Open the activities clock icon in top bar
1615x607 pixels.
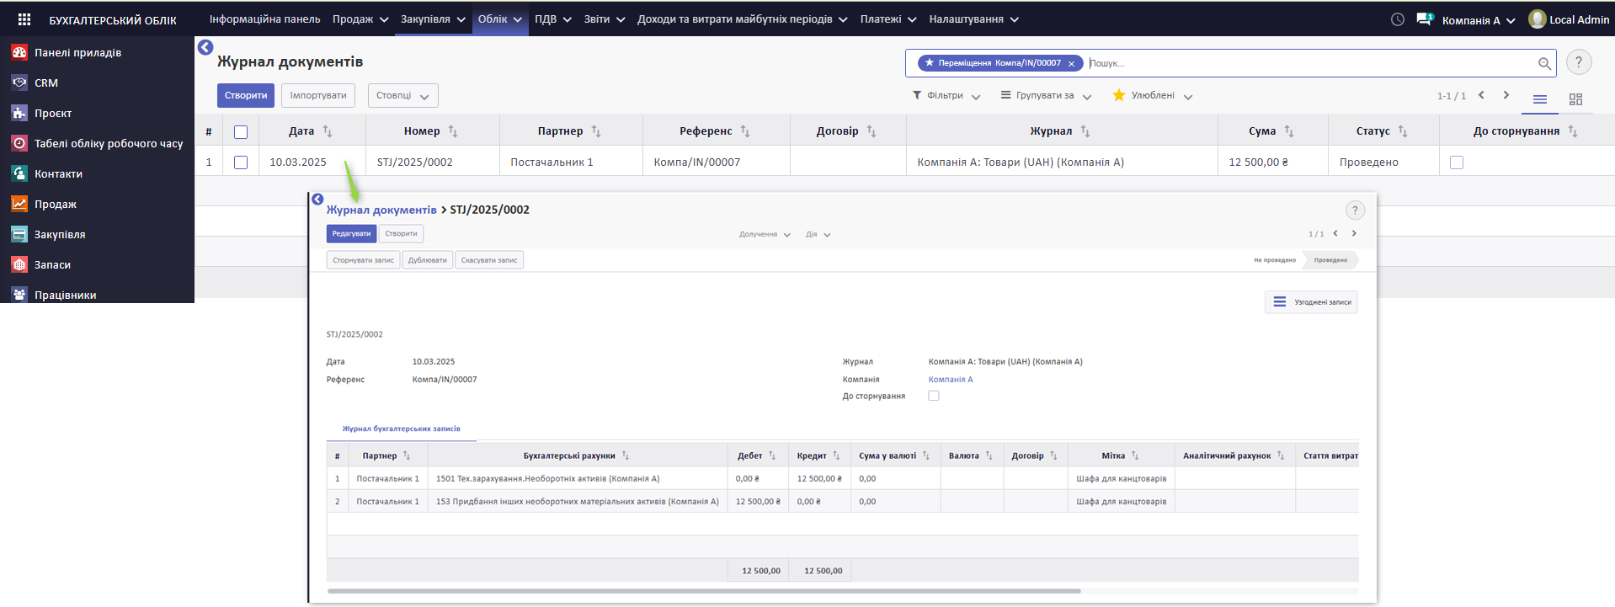click(1398, 19)
